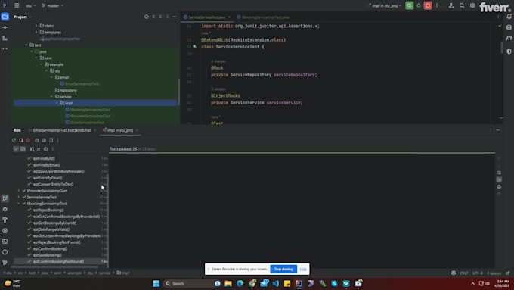514x290 pixels.
Task: Click the run gutter icon beside class ServiceServiceTest
Action: 195,47
